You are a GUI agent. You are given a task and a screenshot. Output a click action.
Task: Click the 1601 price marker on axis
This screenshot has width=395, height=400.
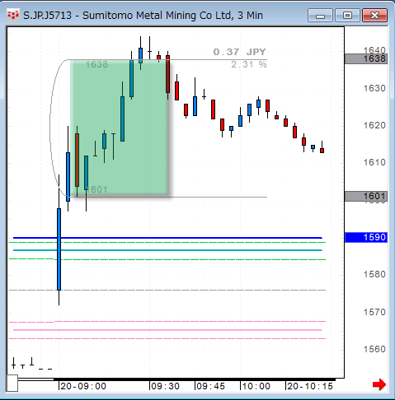point(366,196)
